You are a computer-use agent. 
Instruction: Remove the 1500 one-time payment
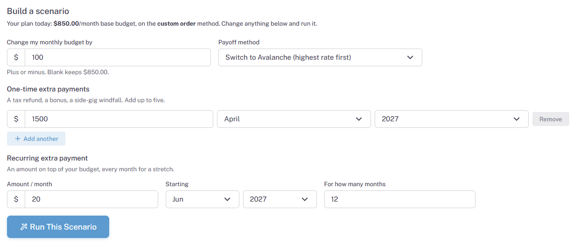coord(551,119)
